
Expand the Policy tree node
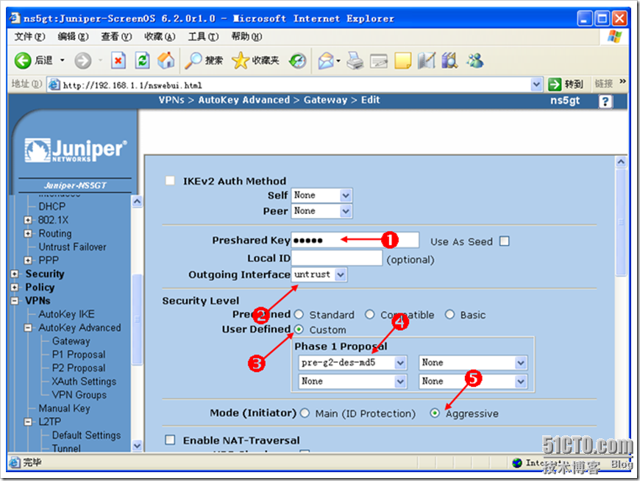coord(15,288)
